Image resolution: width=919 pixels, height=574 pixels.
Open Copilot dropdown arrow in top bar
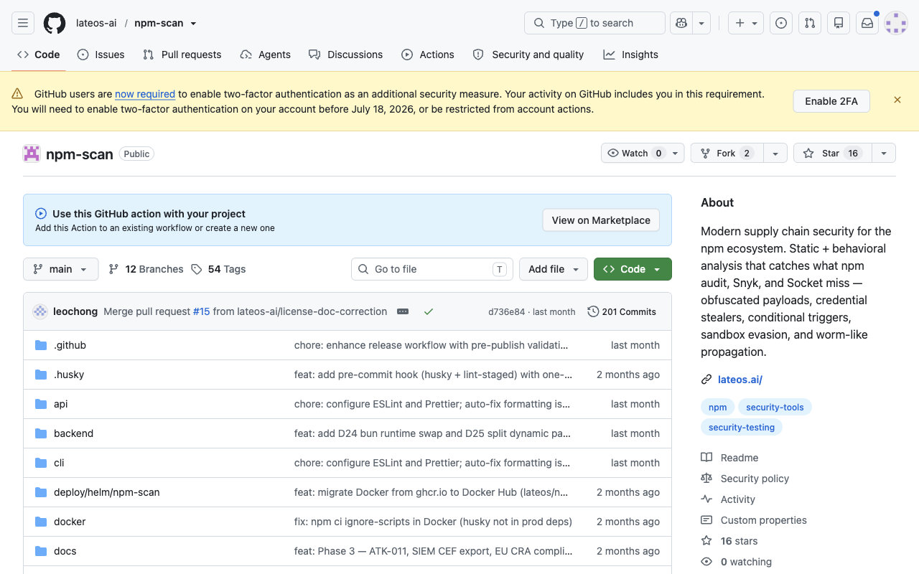(701, 23)
